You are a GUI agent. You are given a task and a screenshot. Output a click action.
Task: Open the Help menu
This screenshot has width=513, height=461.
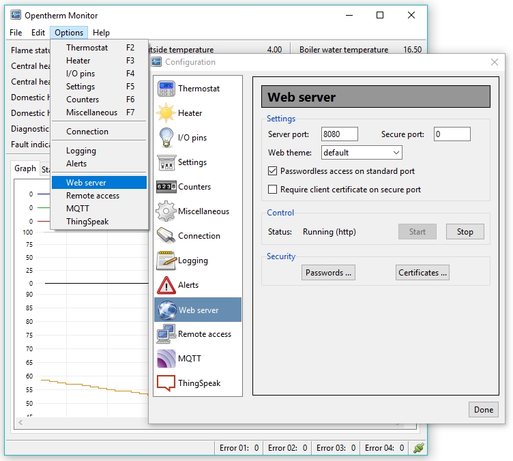(x=101, y=33)
